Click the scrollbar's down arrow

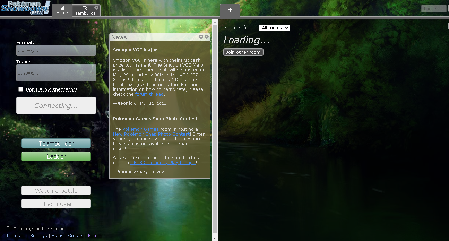pos(215,238)
